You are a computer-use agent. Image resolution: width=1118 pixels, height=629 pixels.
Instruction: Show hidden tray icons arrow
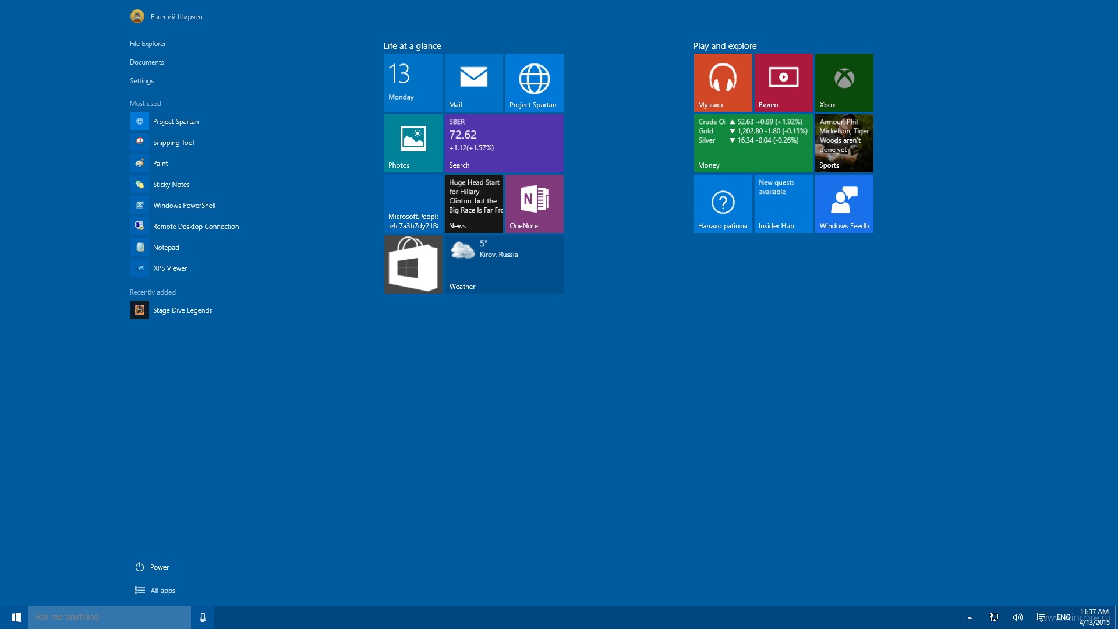970,617
